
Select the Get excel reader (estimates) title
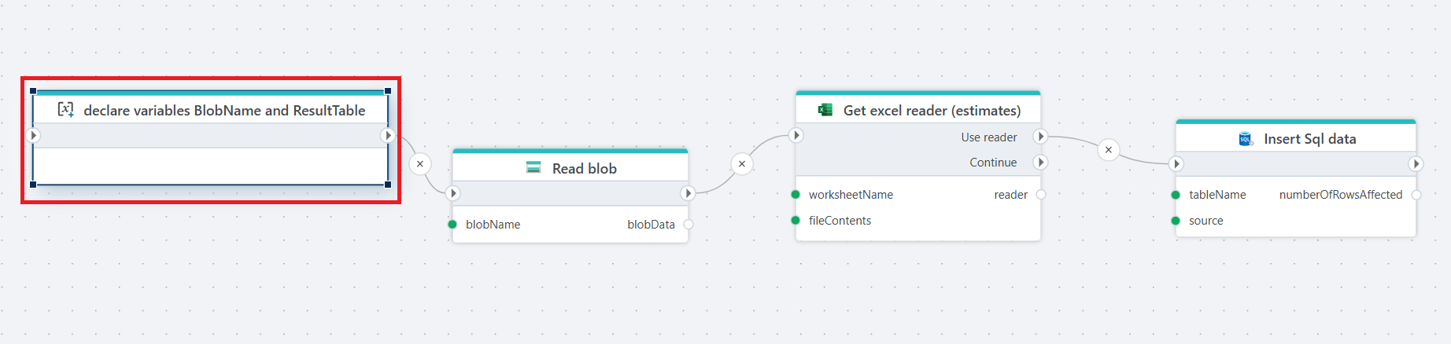pyautogui.click(x=932, y=111)
